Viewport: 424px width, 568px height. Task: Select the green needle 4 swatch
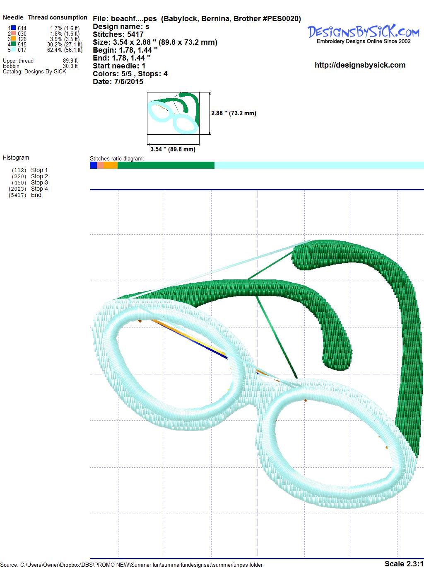pos(13,44)
